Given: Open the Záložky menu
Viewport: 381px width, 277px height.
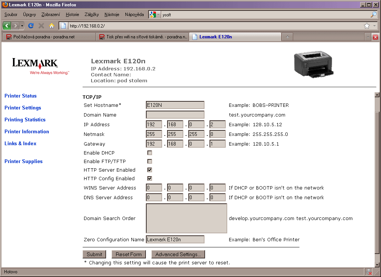Looking at the screenshot, I should [92, 15].
